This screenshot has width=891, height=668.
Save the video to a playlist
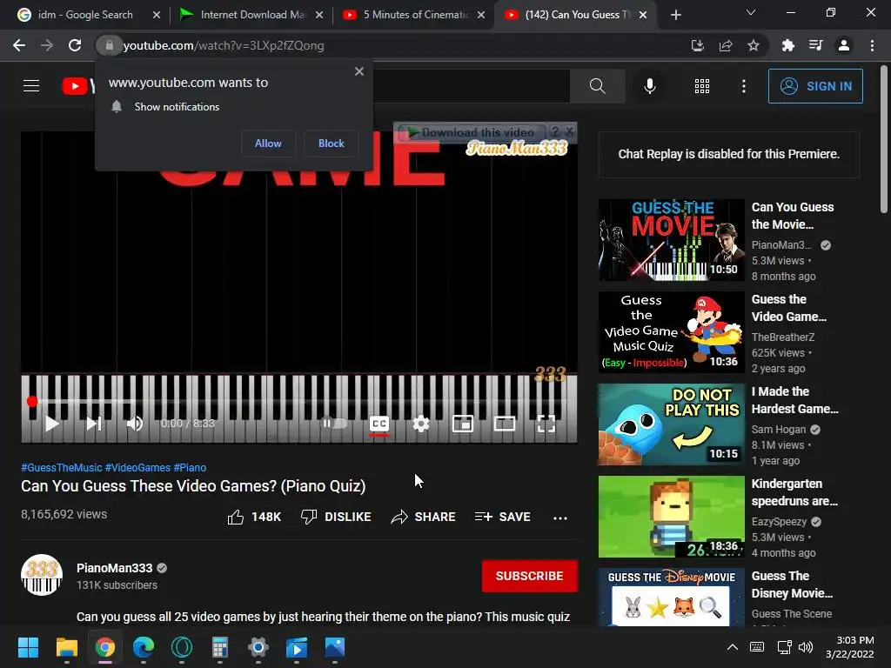pyautogui.click(x=503, y=517)
